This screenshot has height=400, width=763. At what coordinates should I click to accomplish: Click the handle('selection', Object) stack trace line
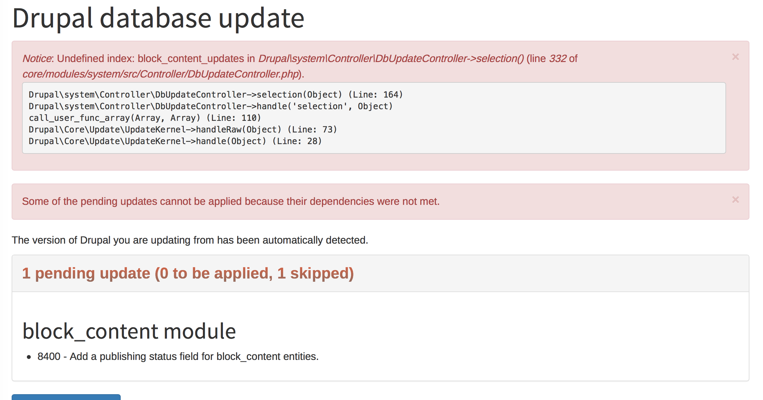[211, 106]
